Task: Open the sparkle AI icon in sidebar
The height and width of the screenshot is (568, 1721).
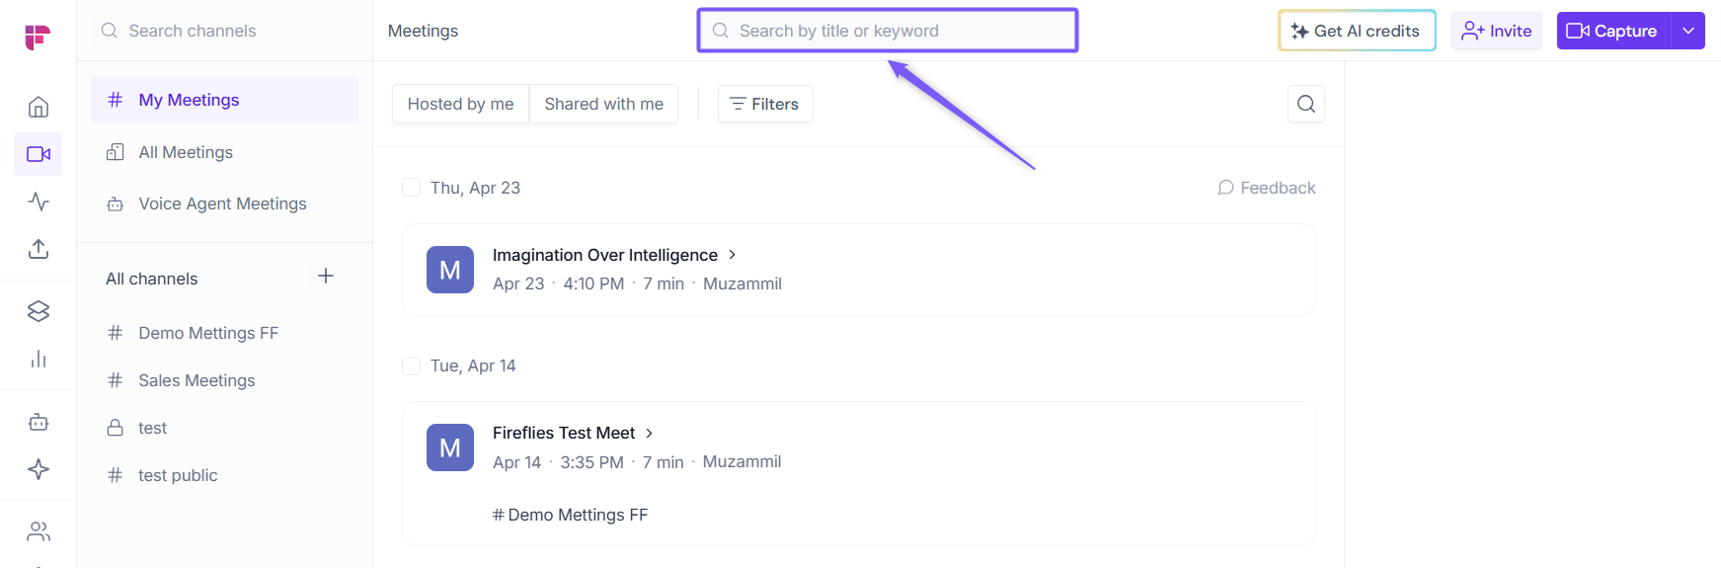Action: coord(39,469)
